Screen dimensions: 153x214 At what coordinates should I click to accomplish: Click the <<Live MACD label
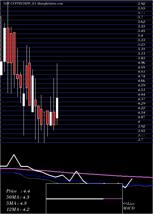(x=129, y=206)
